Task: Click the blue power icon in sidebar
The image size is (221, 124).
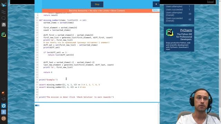Action: (4, 106)
